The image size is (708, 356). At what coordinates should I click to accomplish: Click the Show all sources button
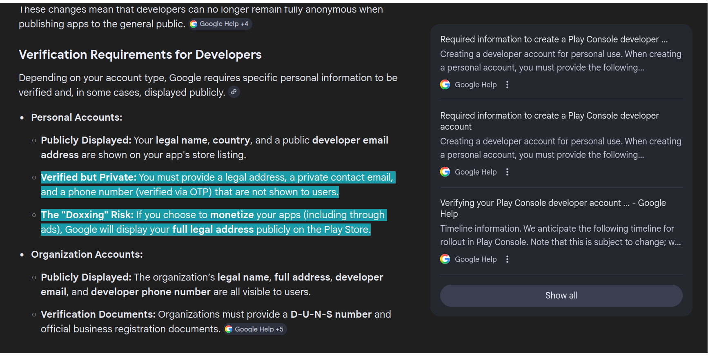[x=561, y=296]
